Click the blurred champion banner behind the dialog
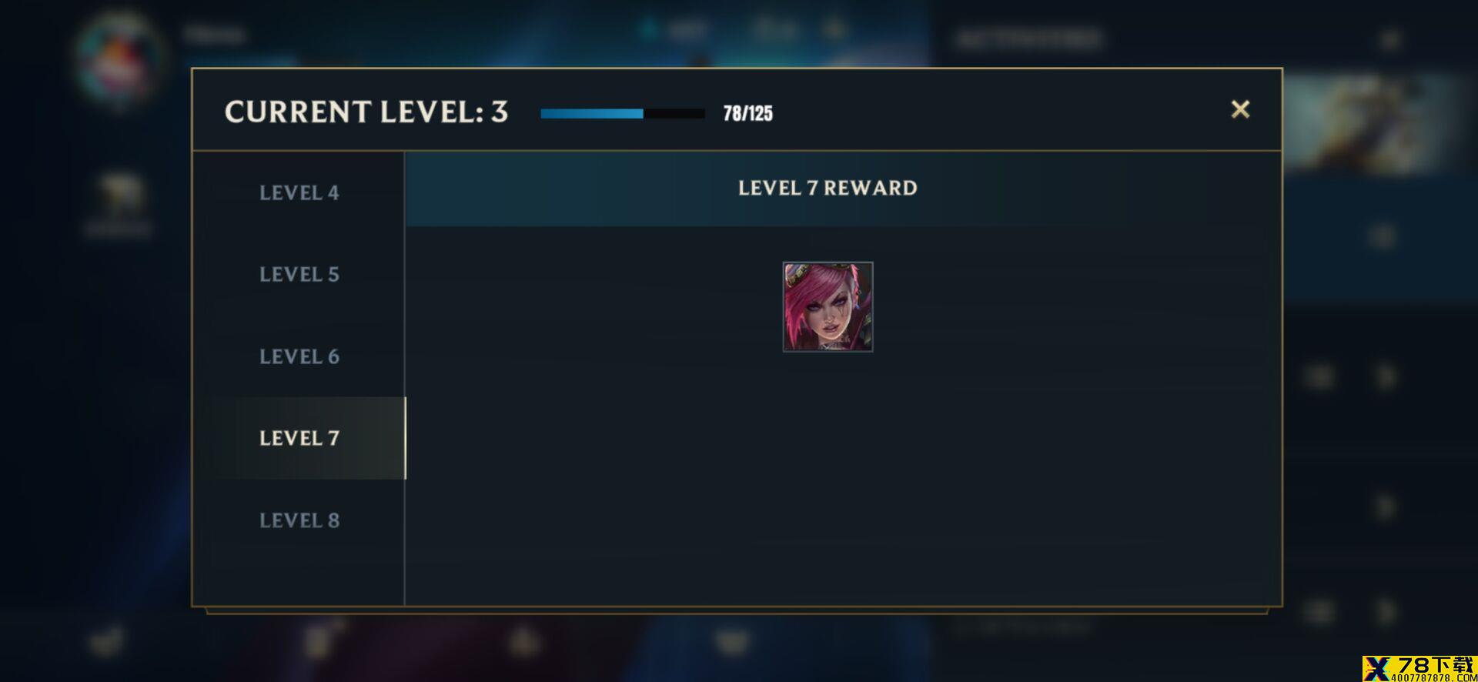This screenshot has width=1478, height=682. click(x=1378, y=123)
